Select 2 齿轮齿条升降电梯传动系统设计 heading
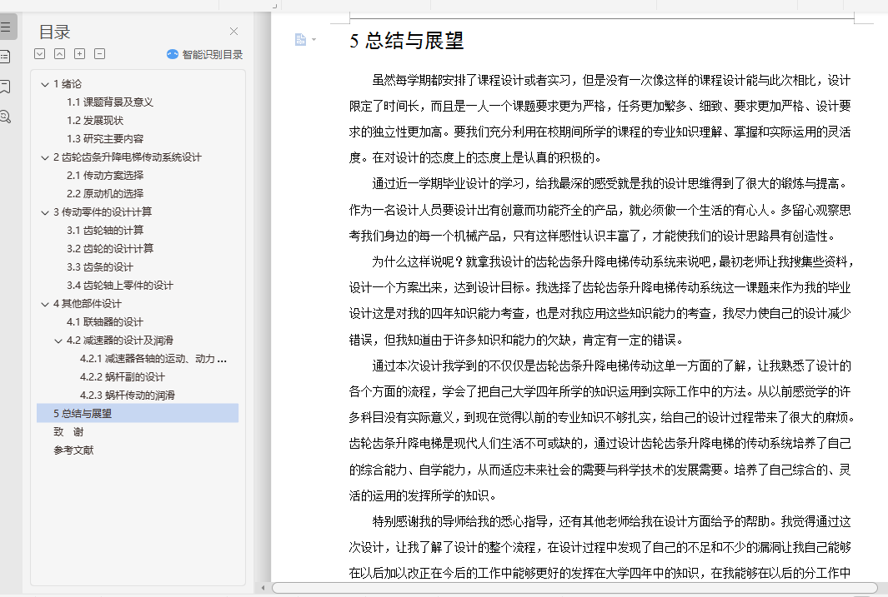This screenshot has width=888, height=597. 128,157
